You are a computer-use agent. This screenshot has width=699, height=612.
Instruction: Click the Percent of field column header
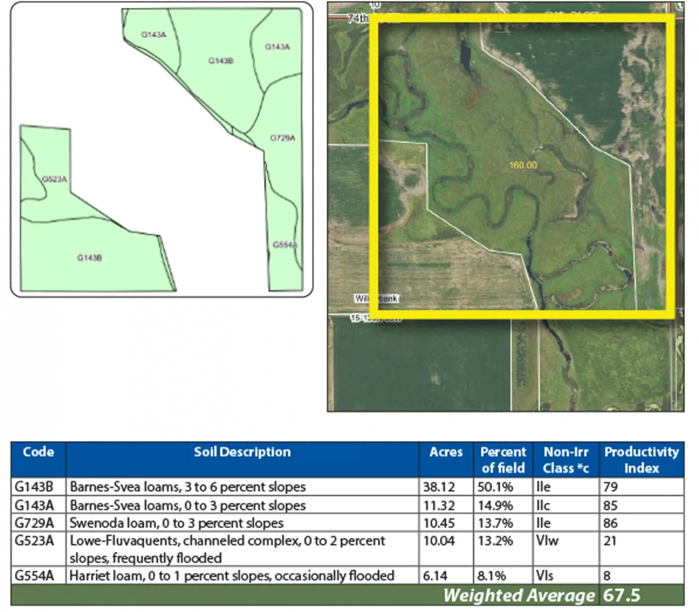(503, 460)
